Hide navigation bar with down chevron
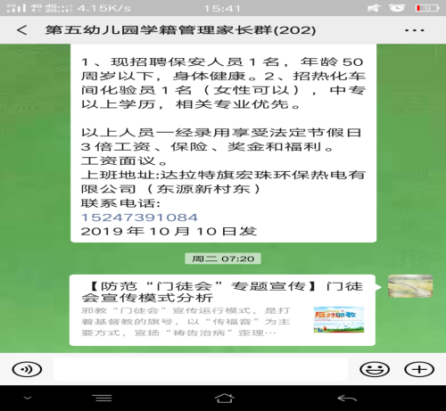The image size is (446, 411). (x=28, y=398)
